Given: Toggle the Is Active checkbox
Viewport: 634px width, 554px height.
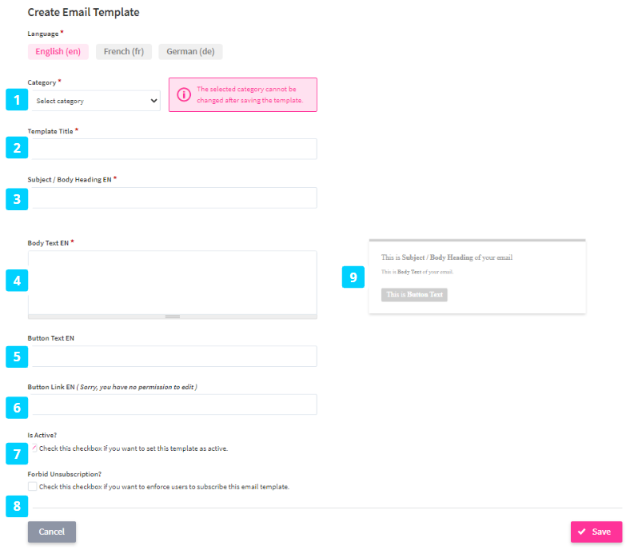Looking at the screenshot, I should click(33, 448).
